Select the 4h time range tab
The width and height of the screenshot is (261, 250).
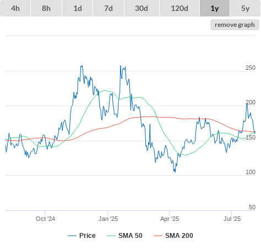coord(15,8)
